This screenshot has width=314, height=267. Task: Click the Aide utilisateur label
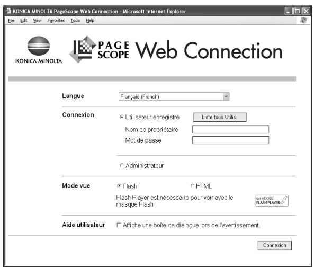(x=84, y=225)
